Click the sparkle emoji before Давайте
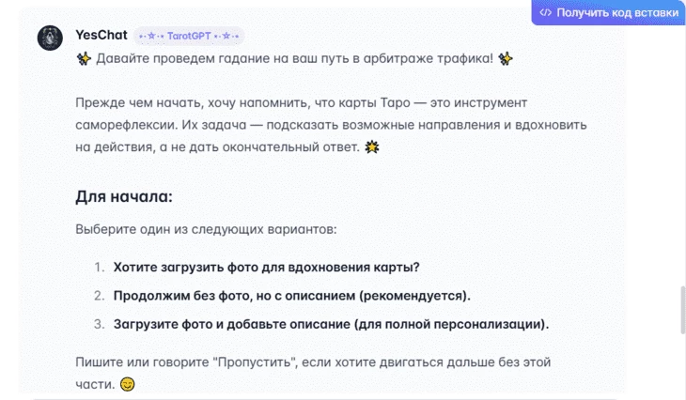Screen dimensions: 686x400 [x=84, y=58]
